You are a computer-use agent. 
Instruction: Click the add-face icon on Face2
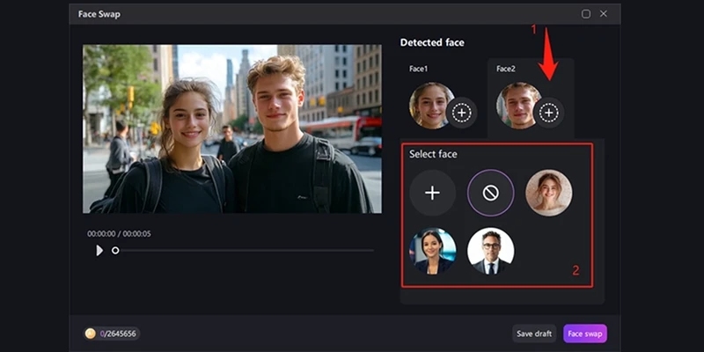click(548, 113)
